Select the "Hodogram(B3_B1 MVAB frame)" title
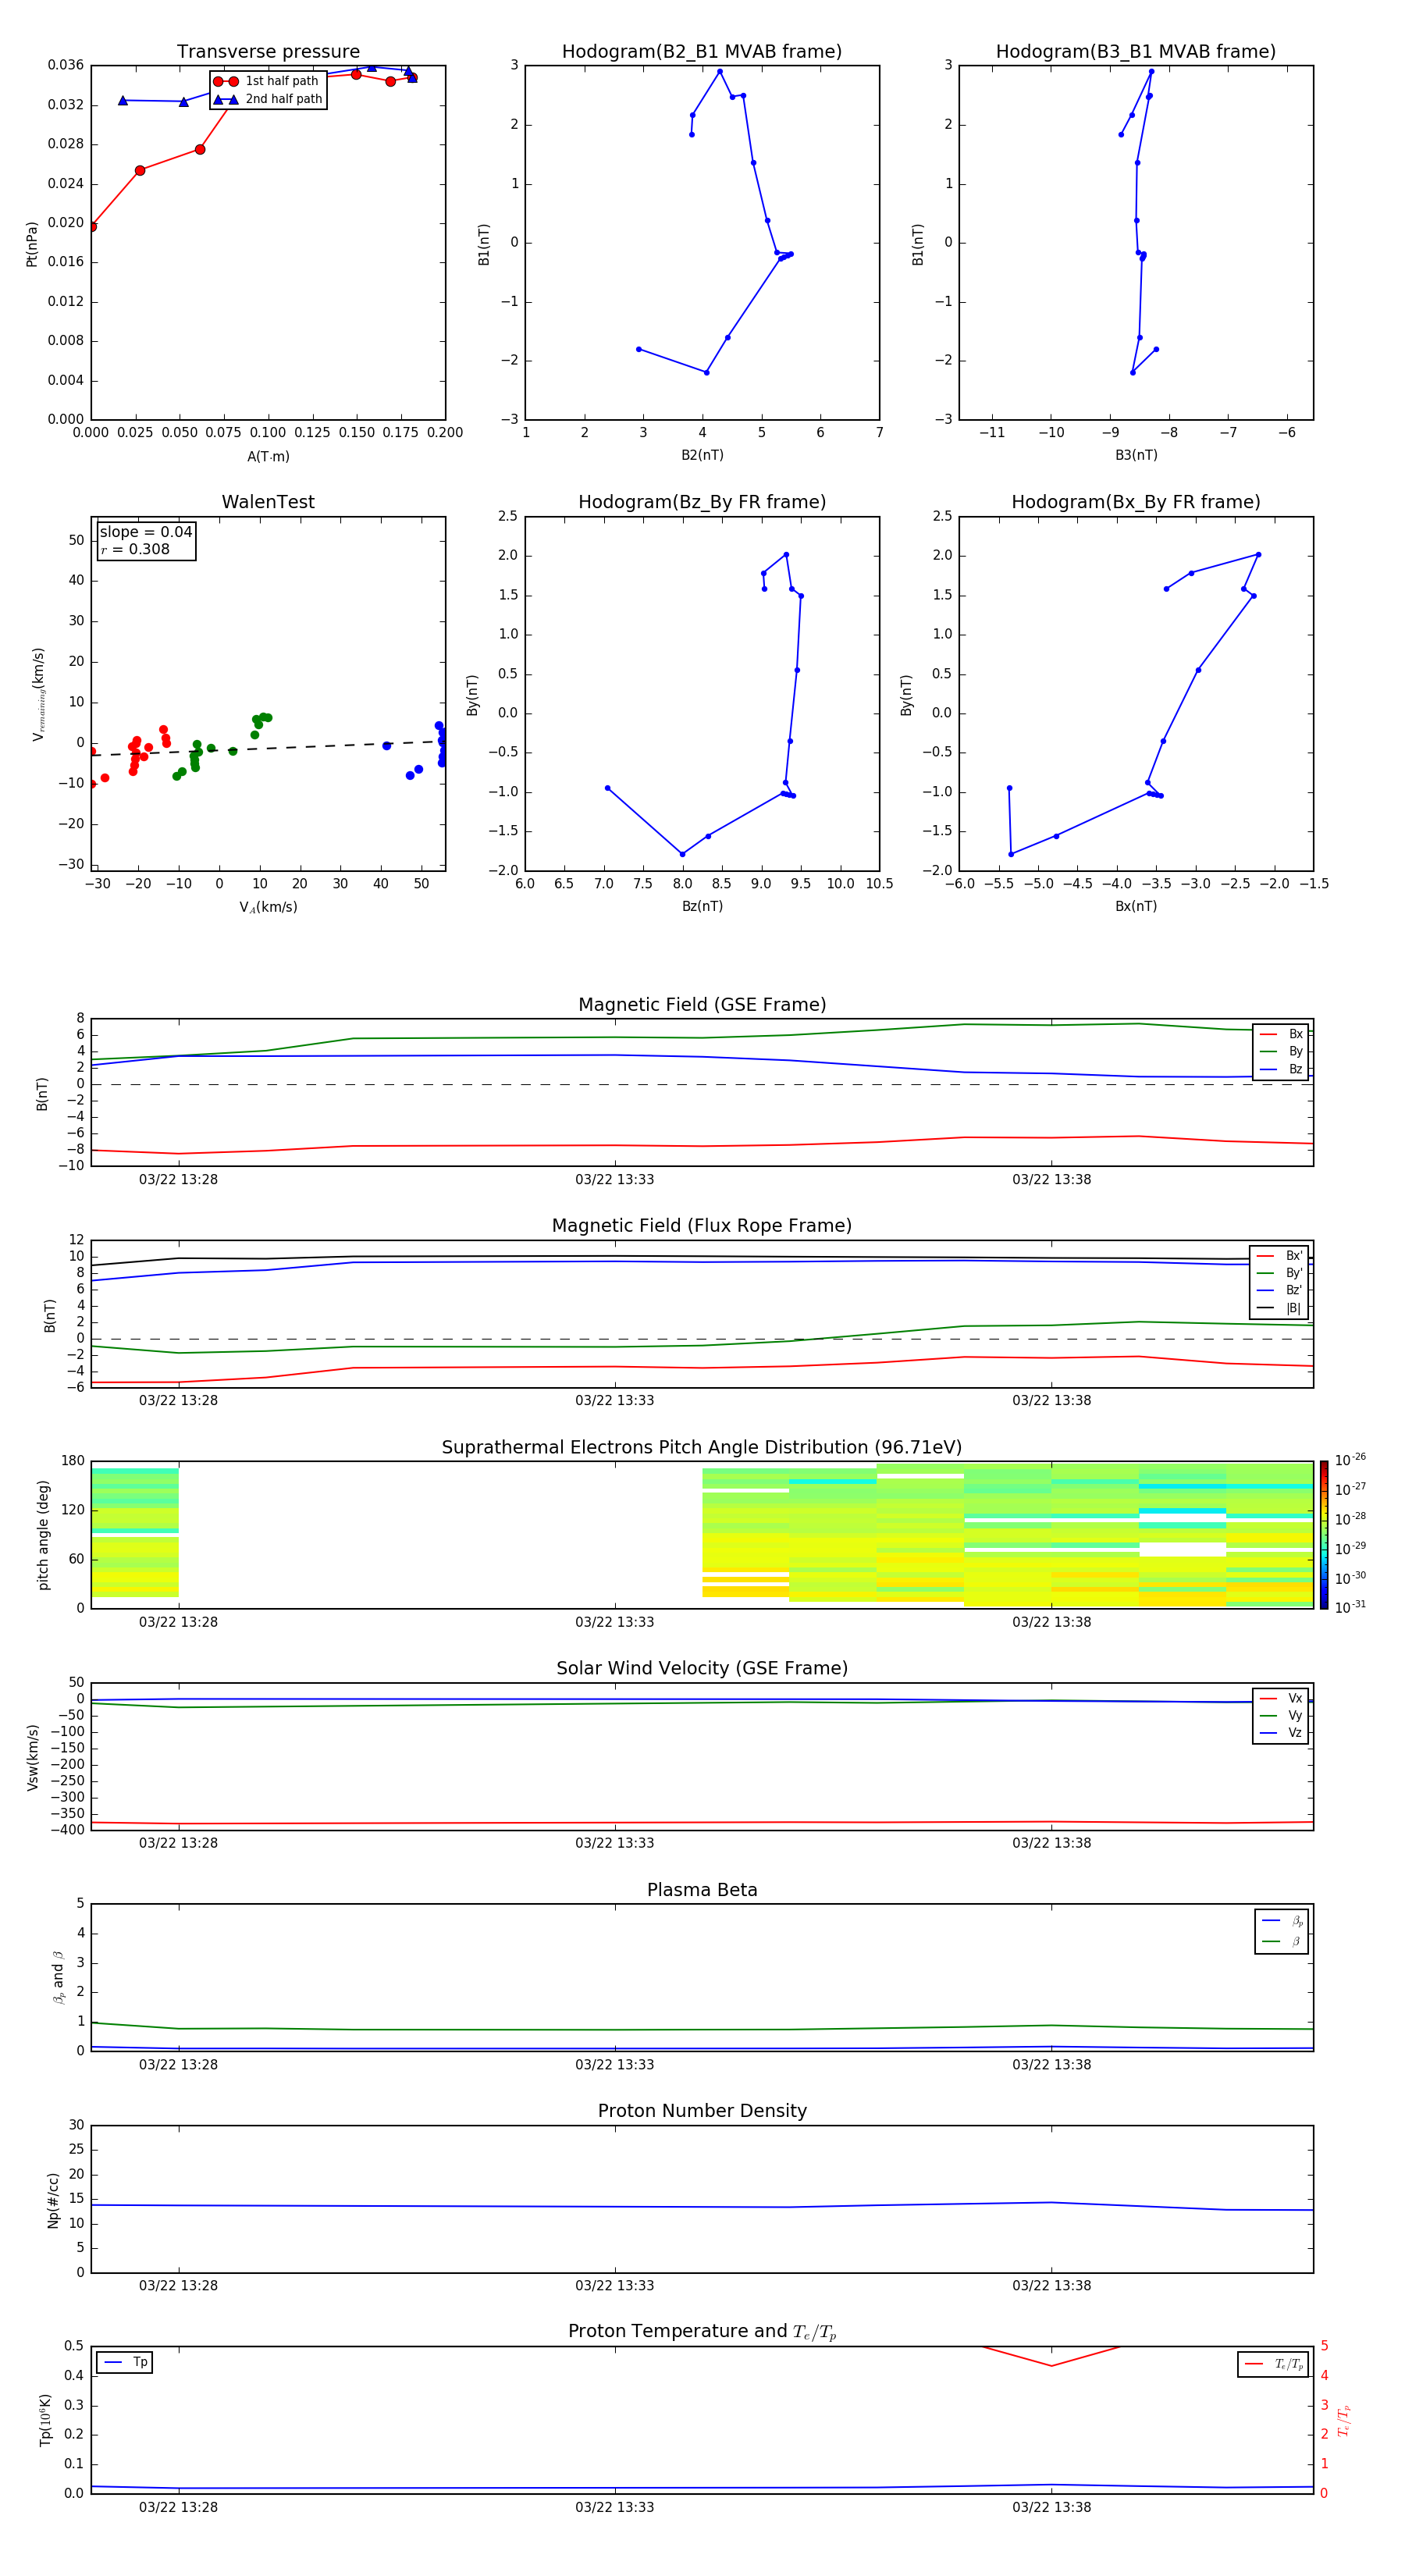This screenshot has width=1405, height=2576. pos(1136,52)
